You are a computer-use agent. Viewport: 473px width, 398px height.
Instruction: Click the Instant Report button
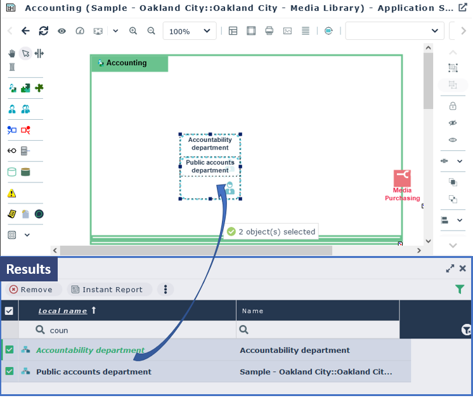(107, 290)
